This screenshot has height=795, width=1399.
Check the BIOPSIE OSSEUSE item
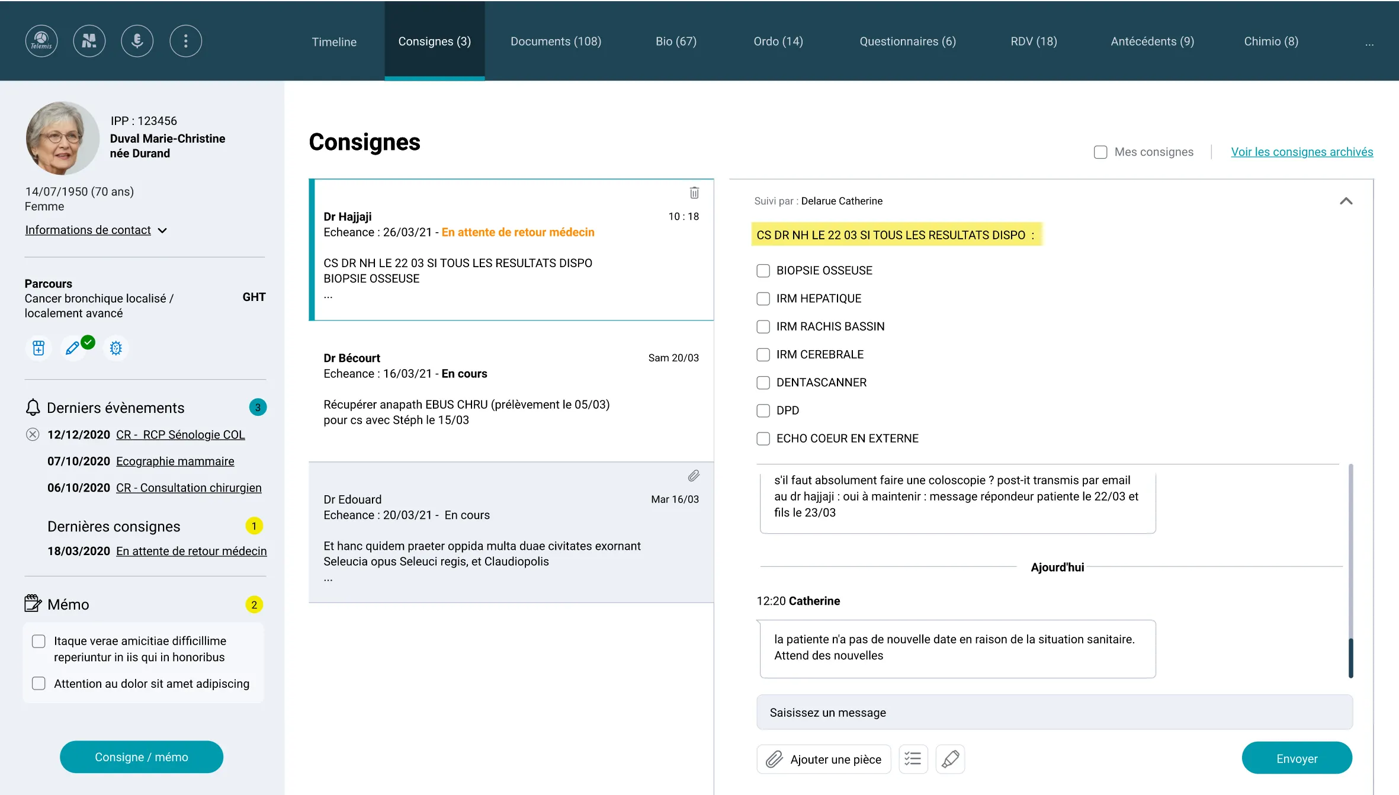[x=763, y=271]
